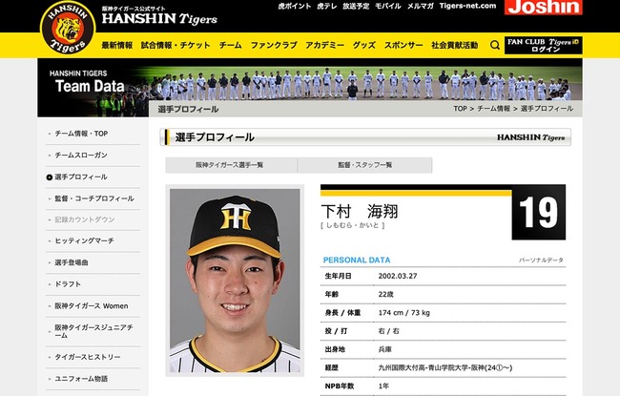Open グッズ navigation item

[x=364, y=45]
